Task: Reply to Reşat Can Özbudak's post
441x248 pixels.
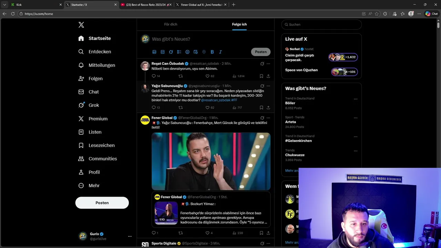Action: pyautogui.click(x=154, y=76)
